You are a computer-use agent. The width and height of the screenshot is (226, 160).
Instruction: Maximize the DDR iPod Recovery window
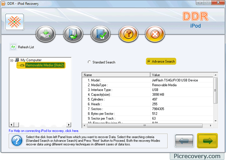[207, 3]
